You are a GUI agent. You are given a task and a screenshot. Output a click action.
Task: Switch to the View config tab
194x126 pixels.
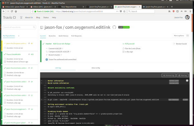(96, 68)
